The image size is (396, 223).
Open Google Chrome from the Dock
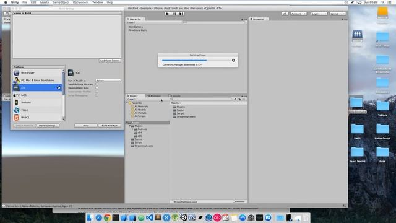coord(107,217)
